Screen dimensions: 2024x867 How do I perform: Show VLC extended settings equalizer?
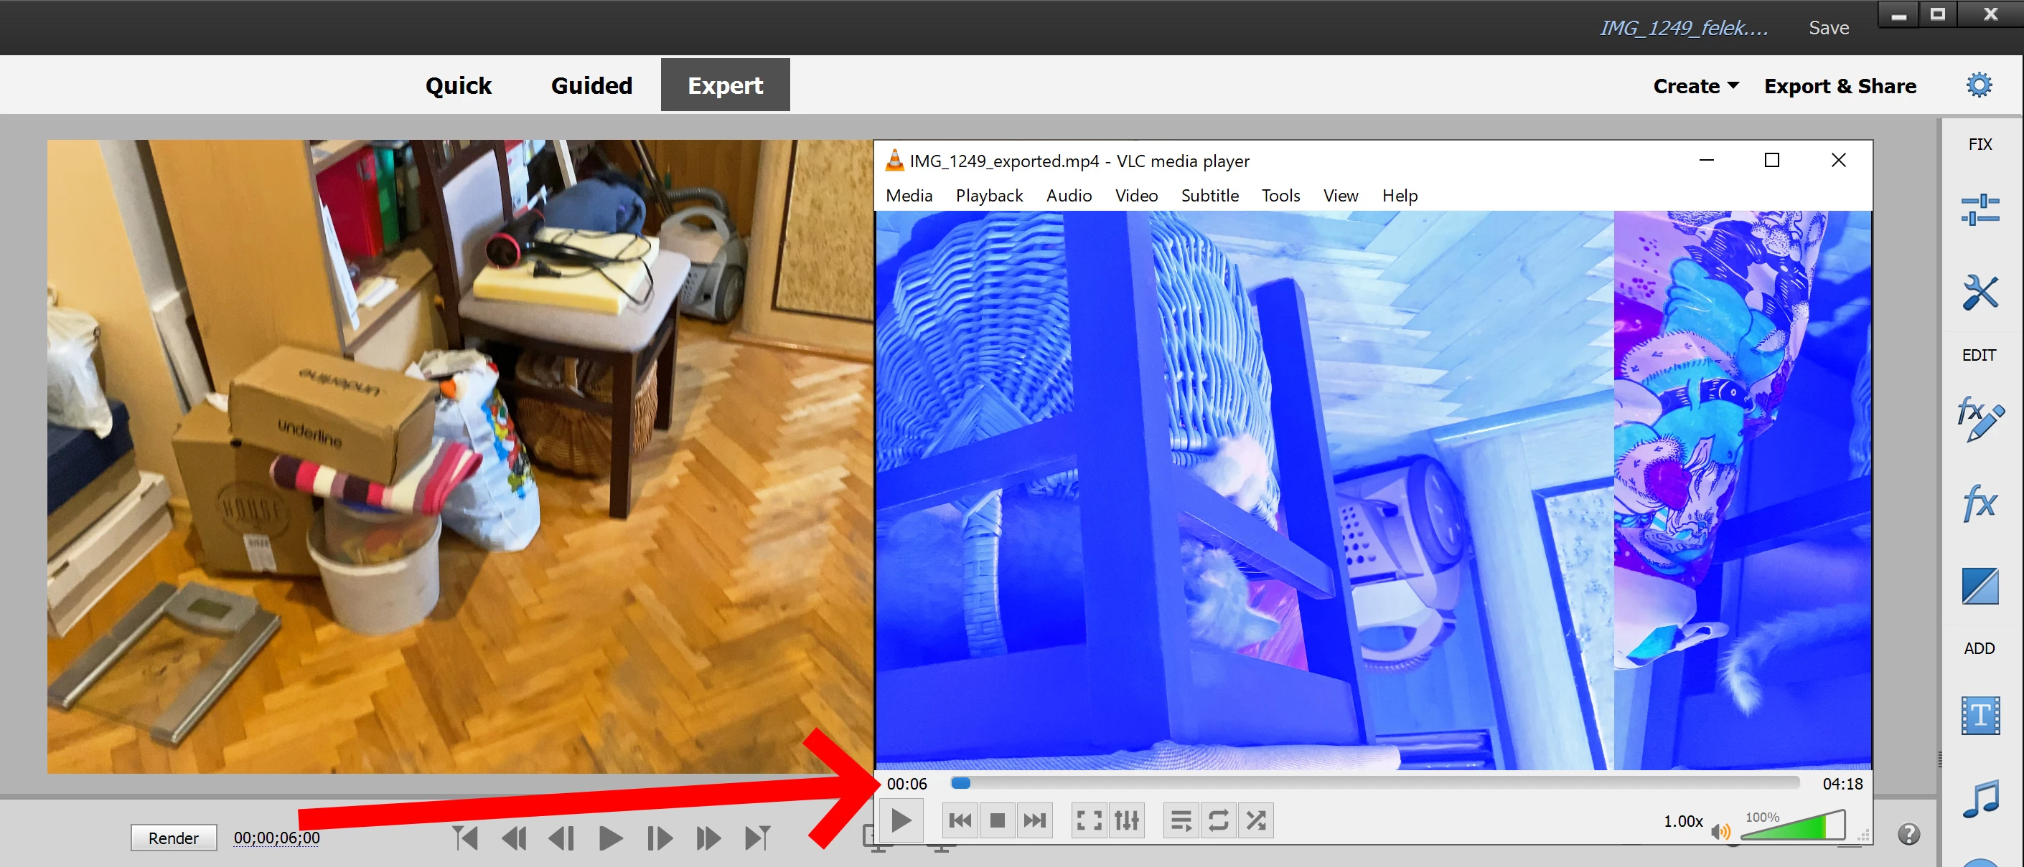click(1127, 820)
